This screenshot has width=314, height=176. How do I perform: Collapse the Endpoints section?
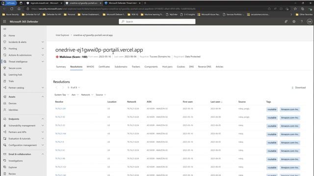[43, 119]
